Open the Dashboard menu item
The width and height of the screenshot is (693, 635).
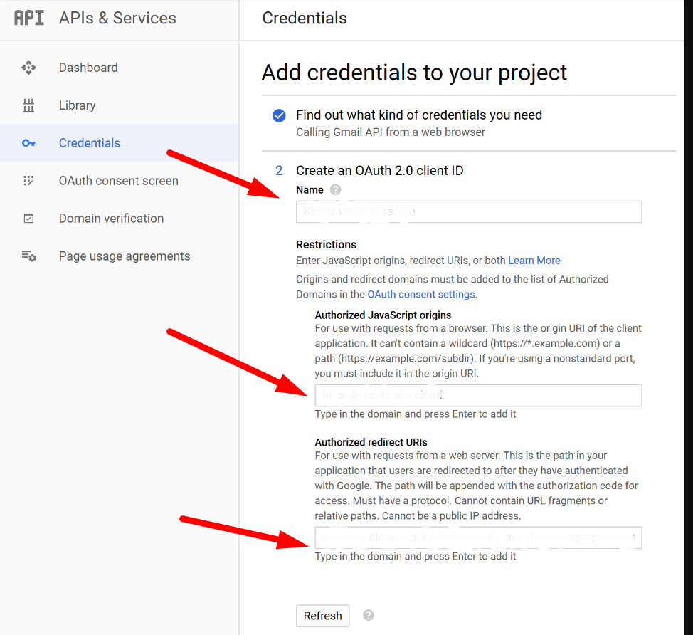click(88, 68)
